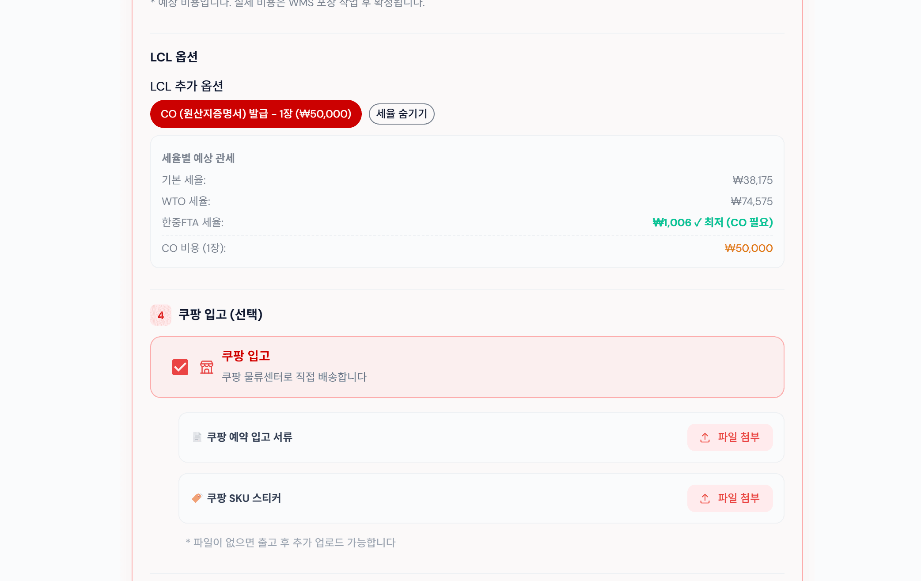Click the tag icon for 쿠팡 SKU 스티커
The width and height of the screenshot is (921, 581).
tap(197, 498)
